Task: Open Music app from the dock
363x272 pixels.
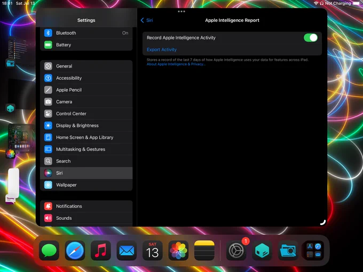Action: tap(101, 251)
